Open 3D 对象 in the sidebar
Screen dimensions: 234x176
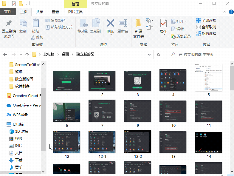[19, 132]
